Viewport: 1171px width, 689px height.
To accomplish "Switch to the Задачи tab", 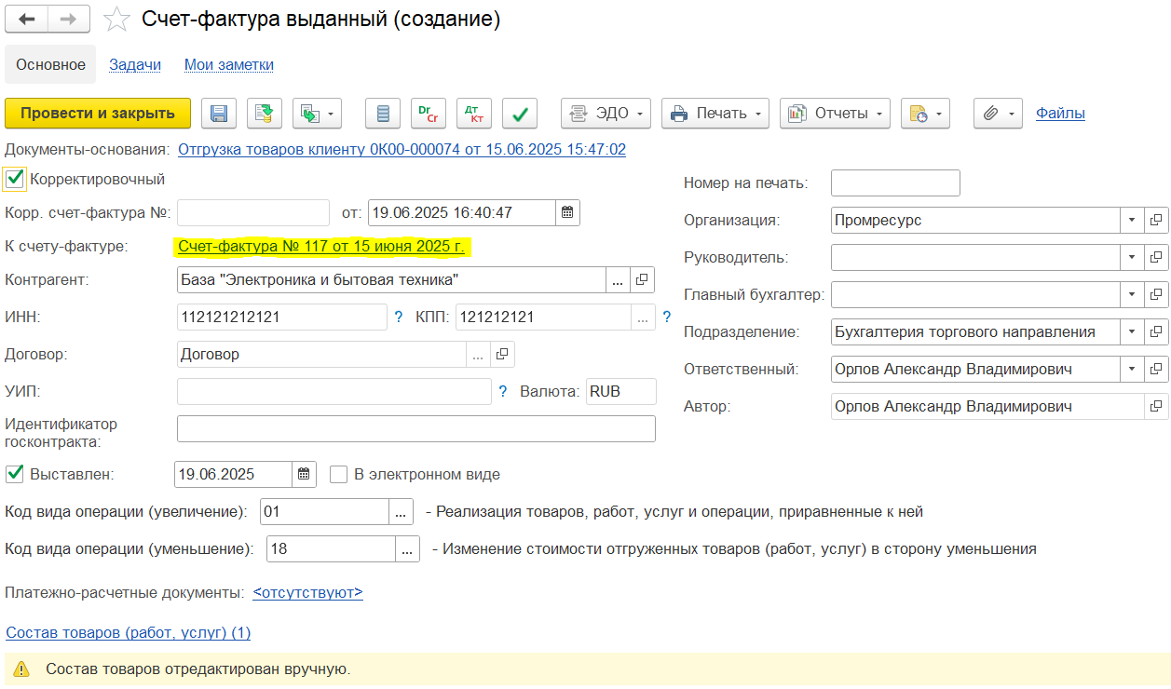I will click(135, 64).
